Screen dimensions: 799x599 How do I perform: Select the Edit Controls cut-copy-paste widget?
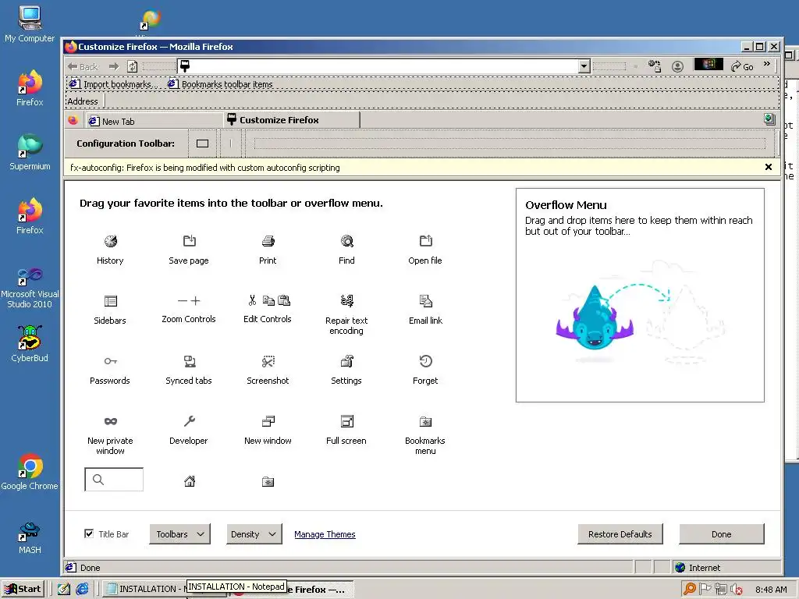[268, 310]
